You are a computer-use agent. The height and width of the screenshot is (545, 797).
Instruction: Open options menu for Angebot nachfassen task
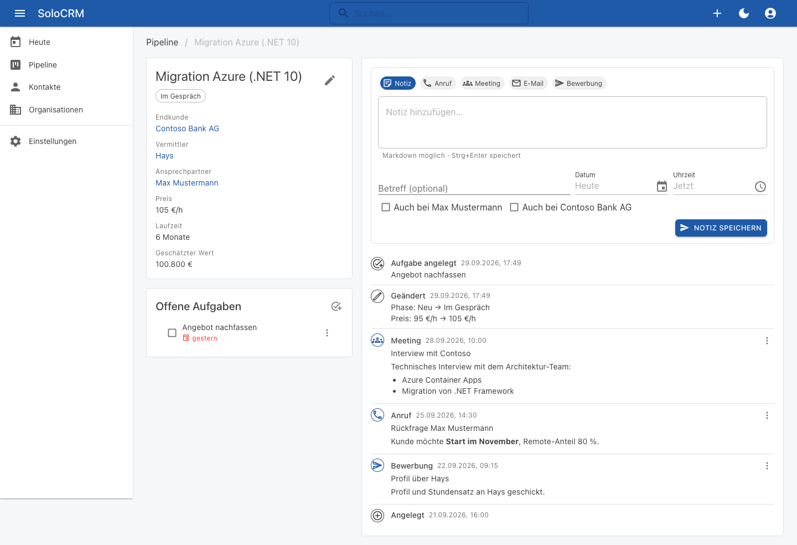pos(327,333)
